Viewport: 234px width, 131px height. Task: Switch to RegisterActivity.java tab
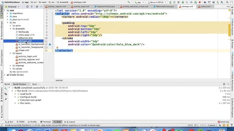106,7
